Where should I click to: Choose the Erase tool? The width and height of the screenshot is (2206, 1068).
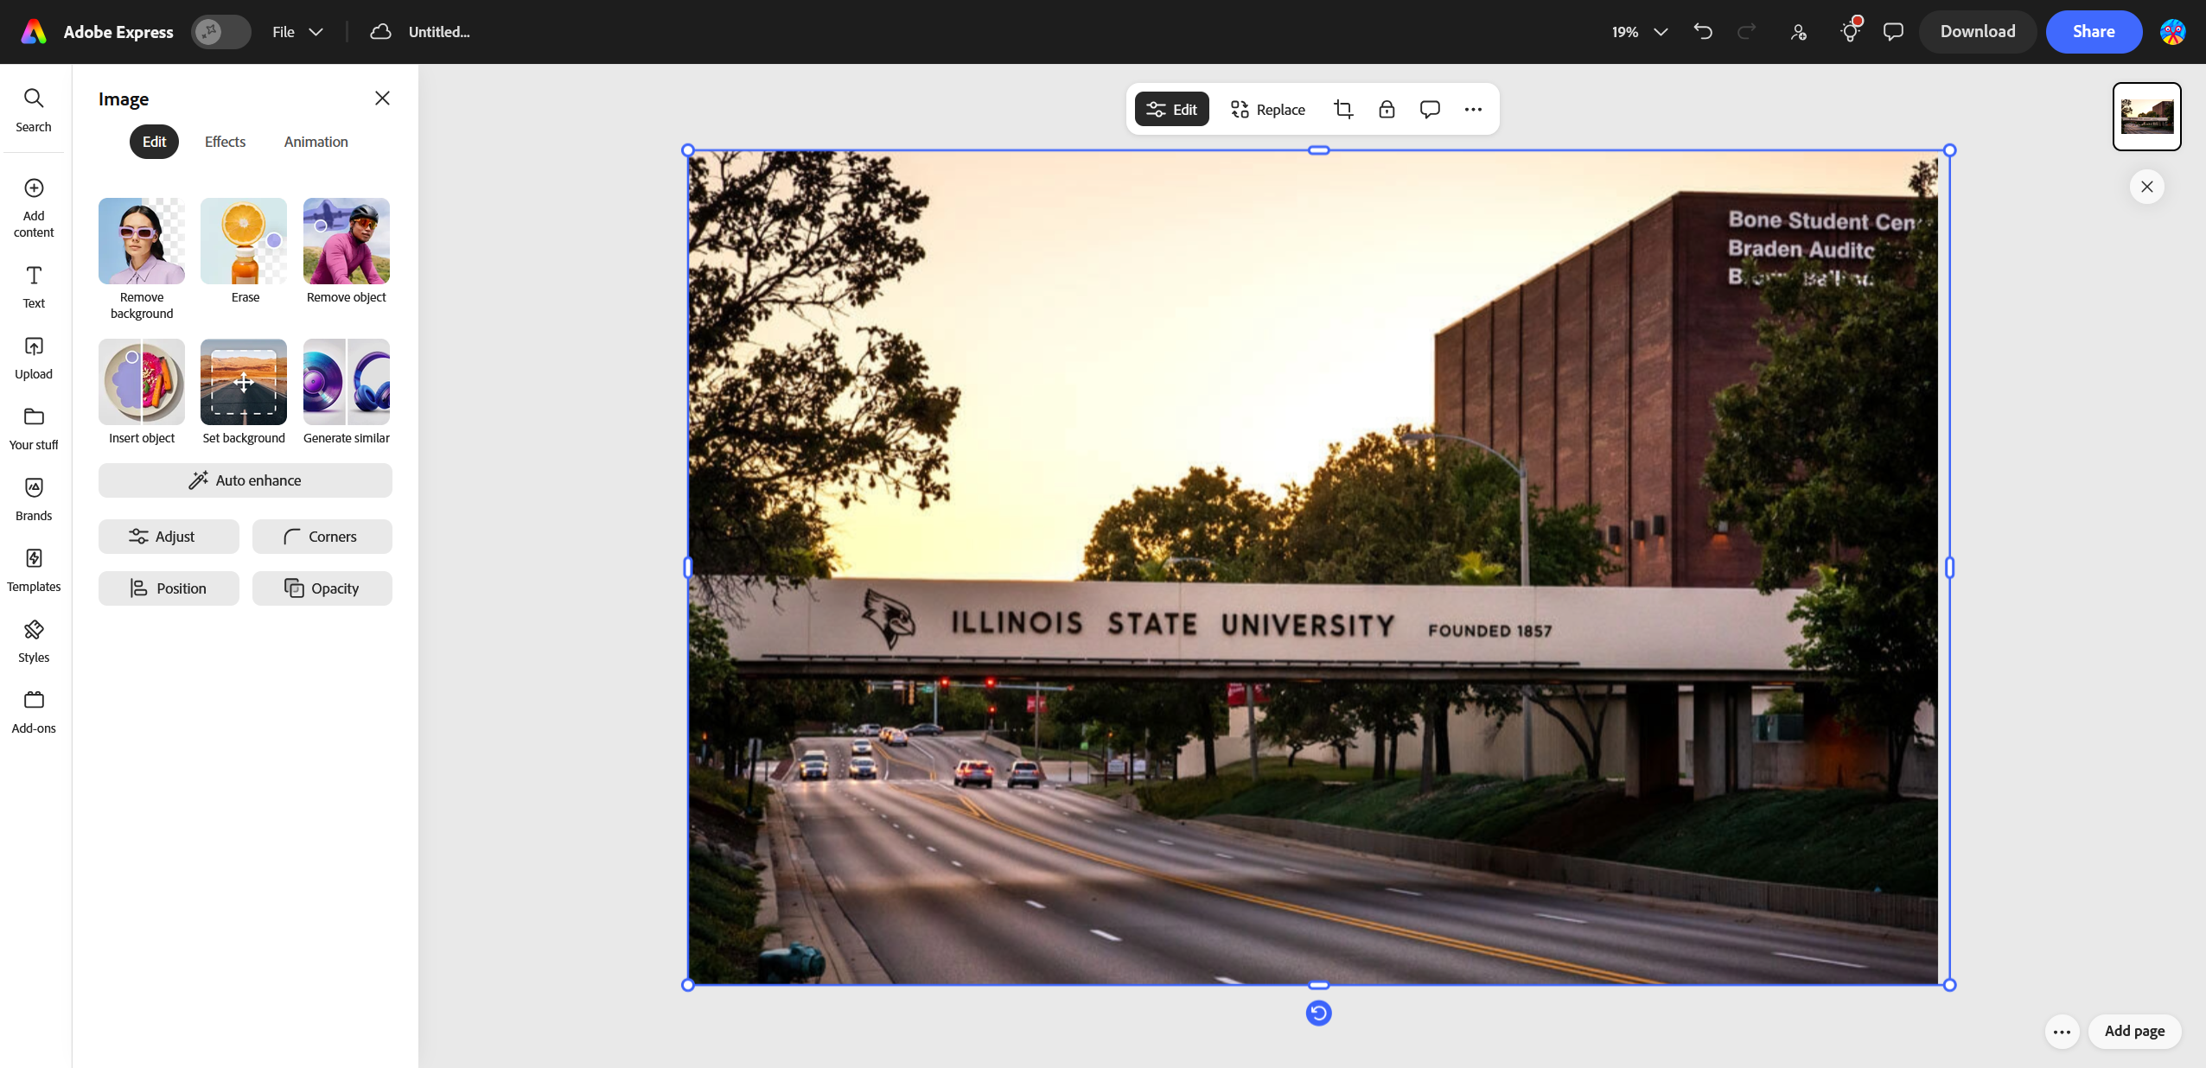click(245, 251)
